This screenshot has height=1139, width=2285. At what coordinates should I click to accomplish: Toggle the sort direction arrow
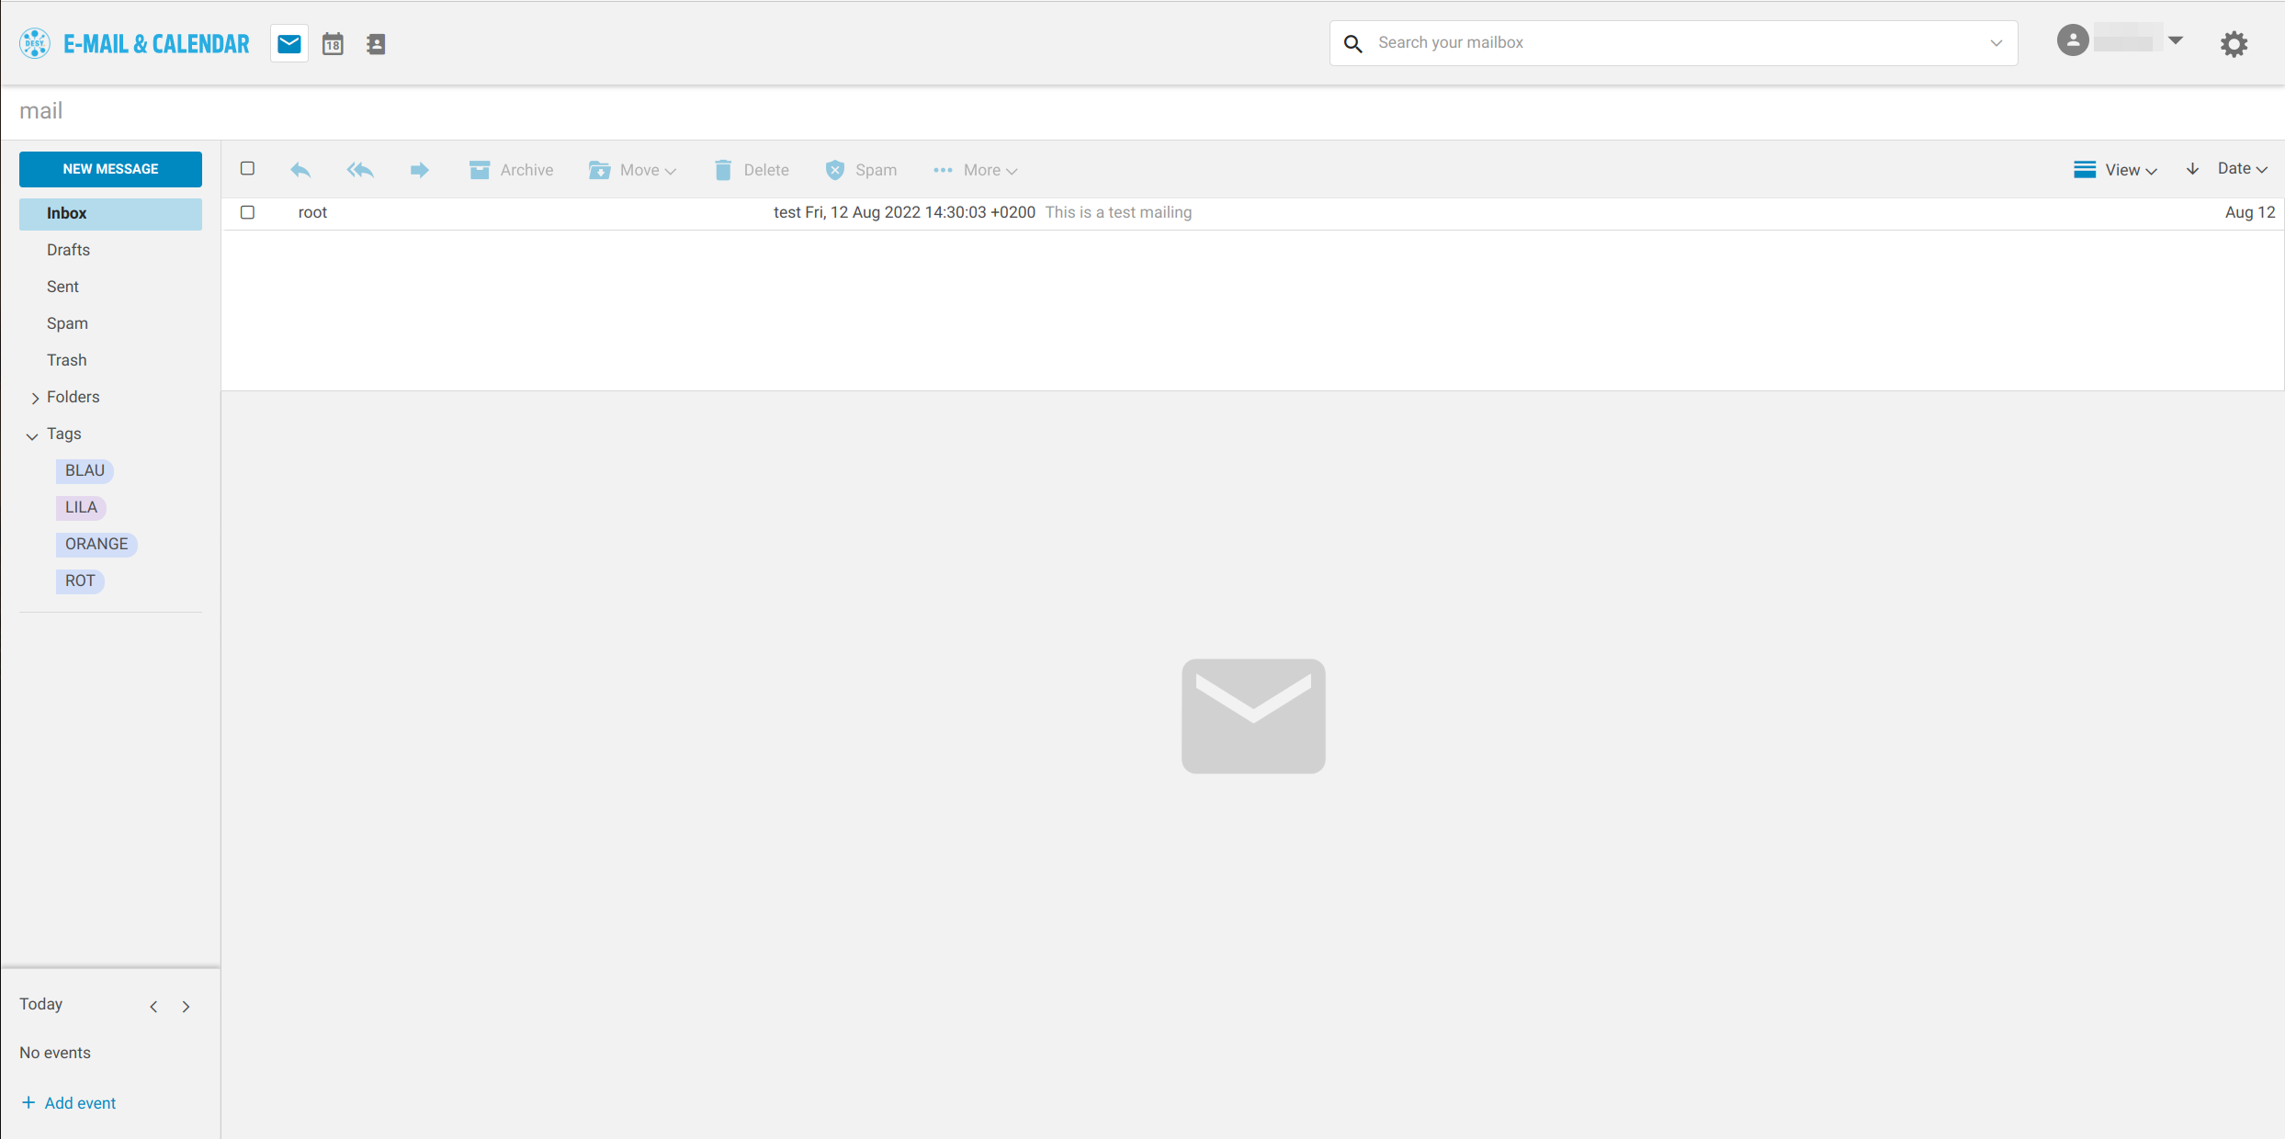point(2192,169)
